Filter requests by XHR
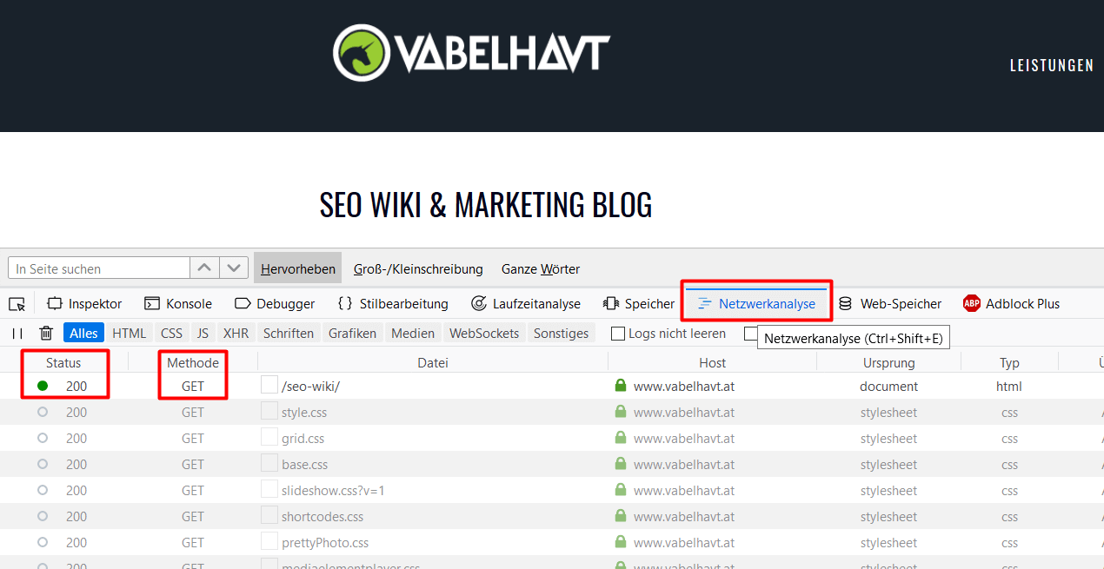This screenshot has width=1104, height=569. pyautogui.click(x=236, y=333)
